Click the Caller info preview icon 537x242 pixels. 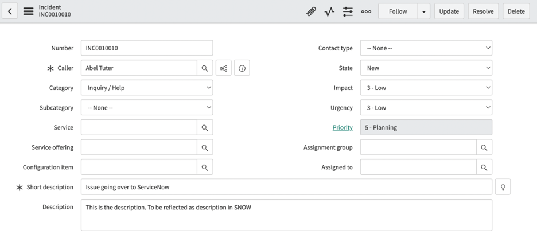pyautogui.click(x=242, y=68)
